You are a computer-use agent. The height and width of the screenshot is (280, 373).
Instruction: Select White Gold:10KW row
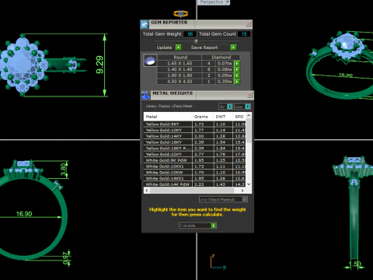click(195, 173)
